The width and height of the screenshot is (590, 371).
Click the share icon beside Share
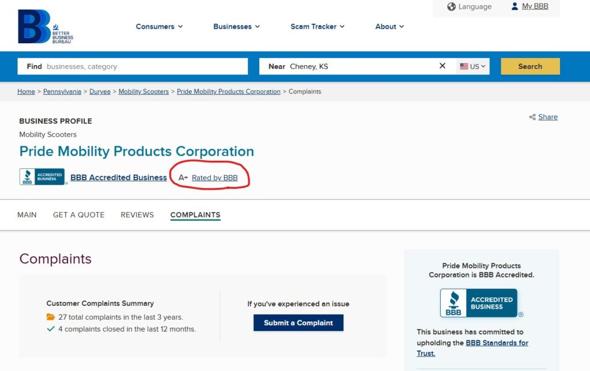click(x=532, y=117)
